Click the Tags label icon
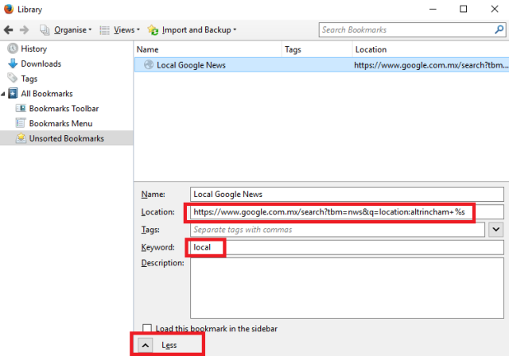509x356 pixels. 13,78
